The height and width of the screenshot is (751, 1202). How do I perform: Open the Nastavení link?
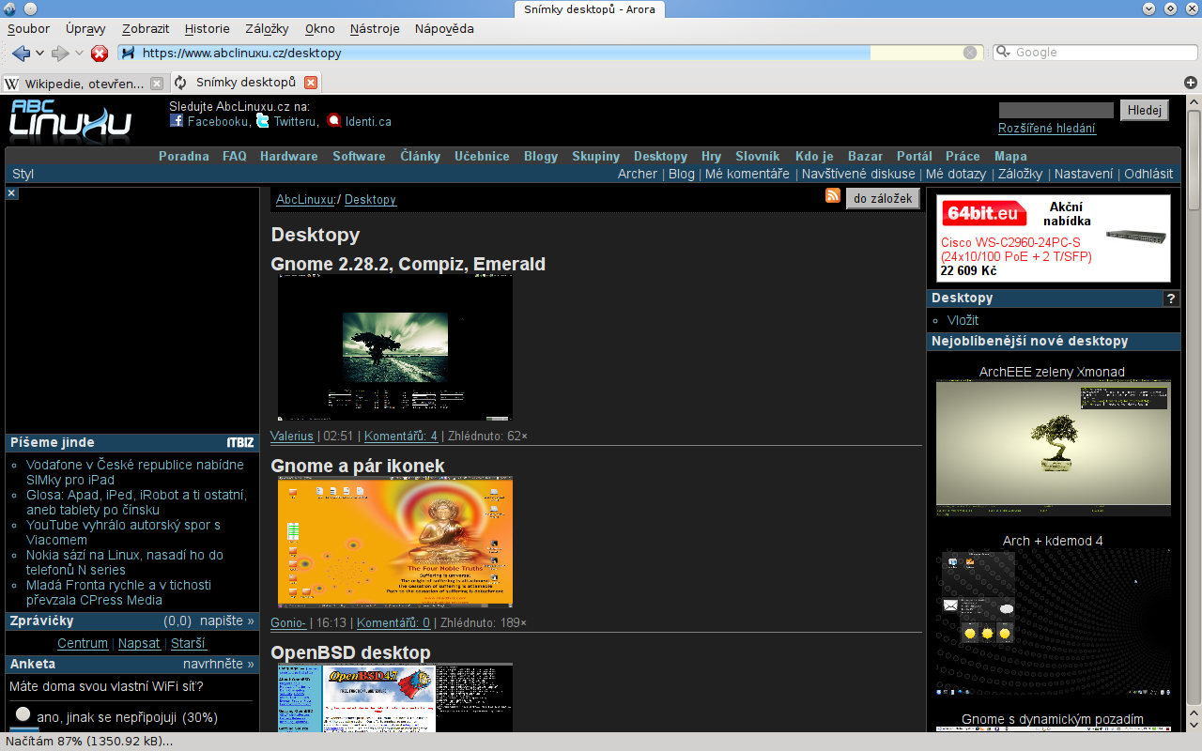(1084, 174)
